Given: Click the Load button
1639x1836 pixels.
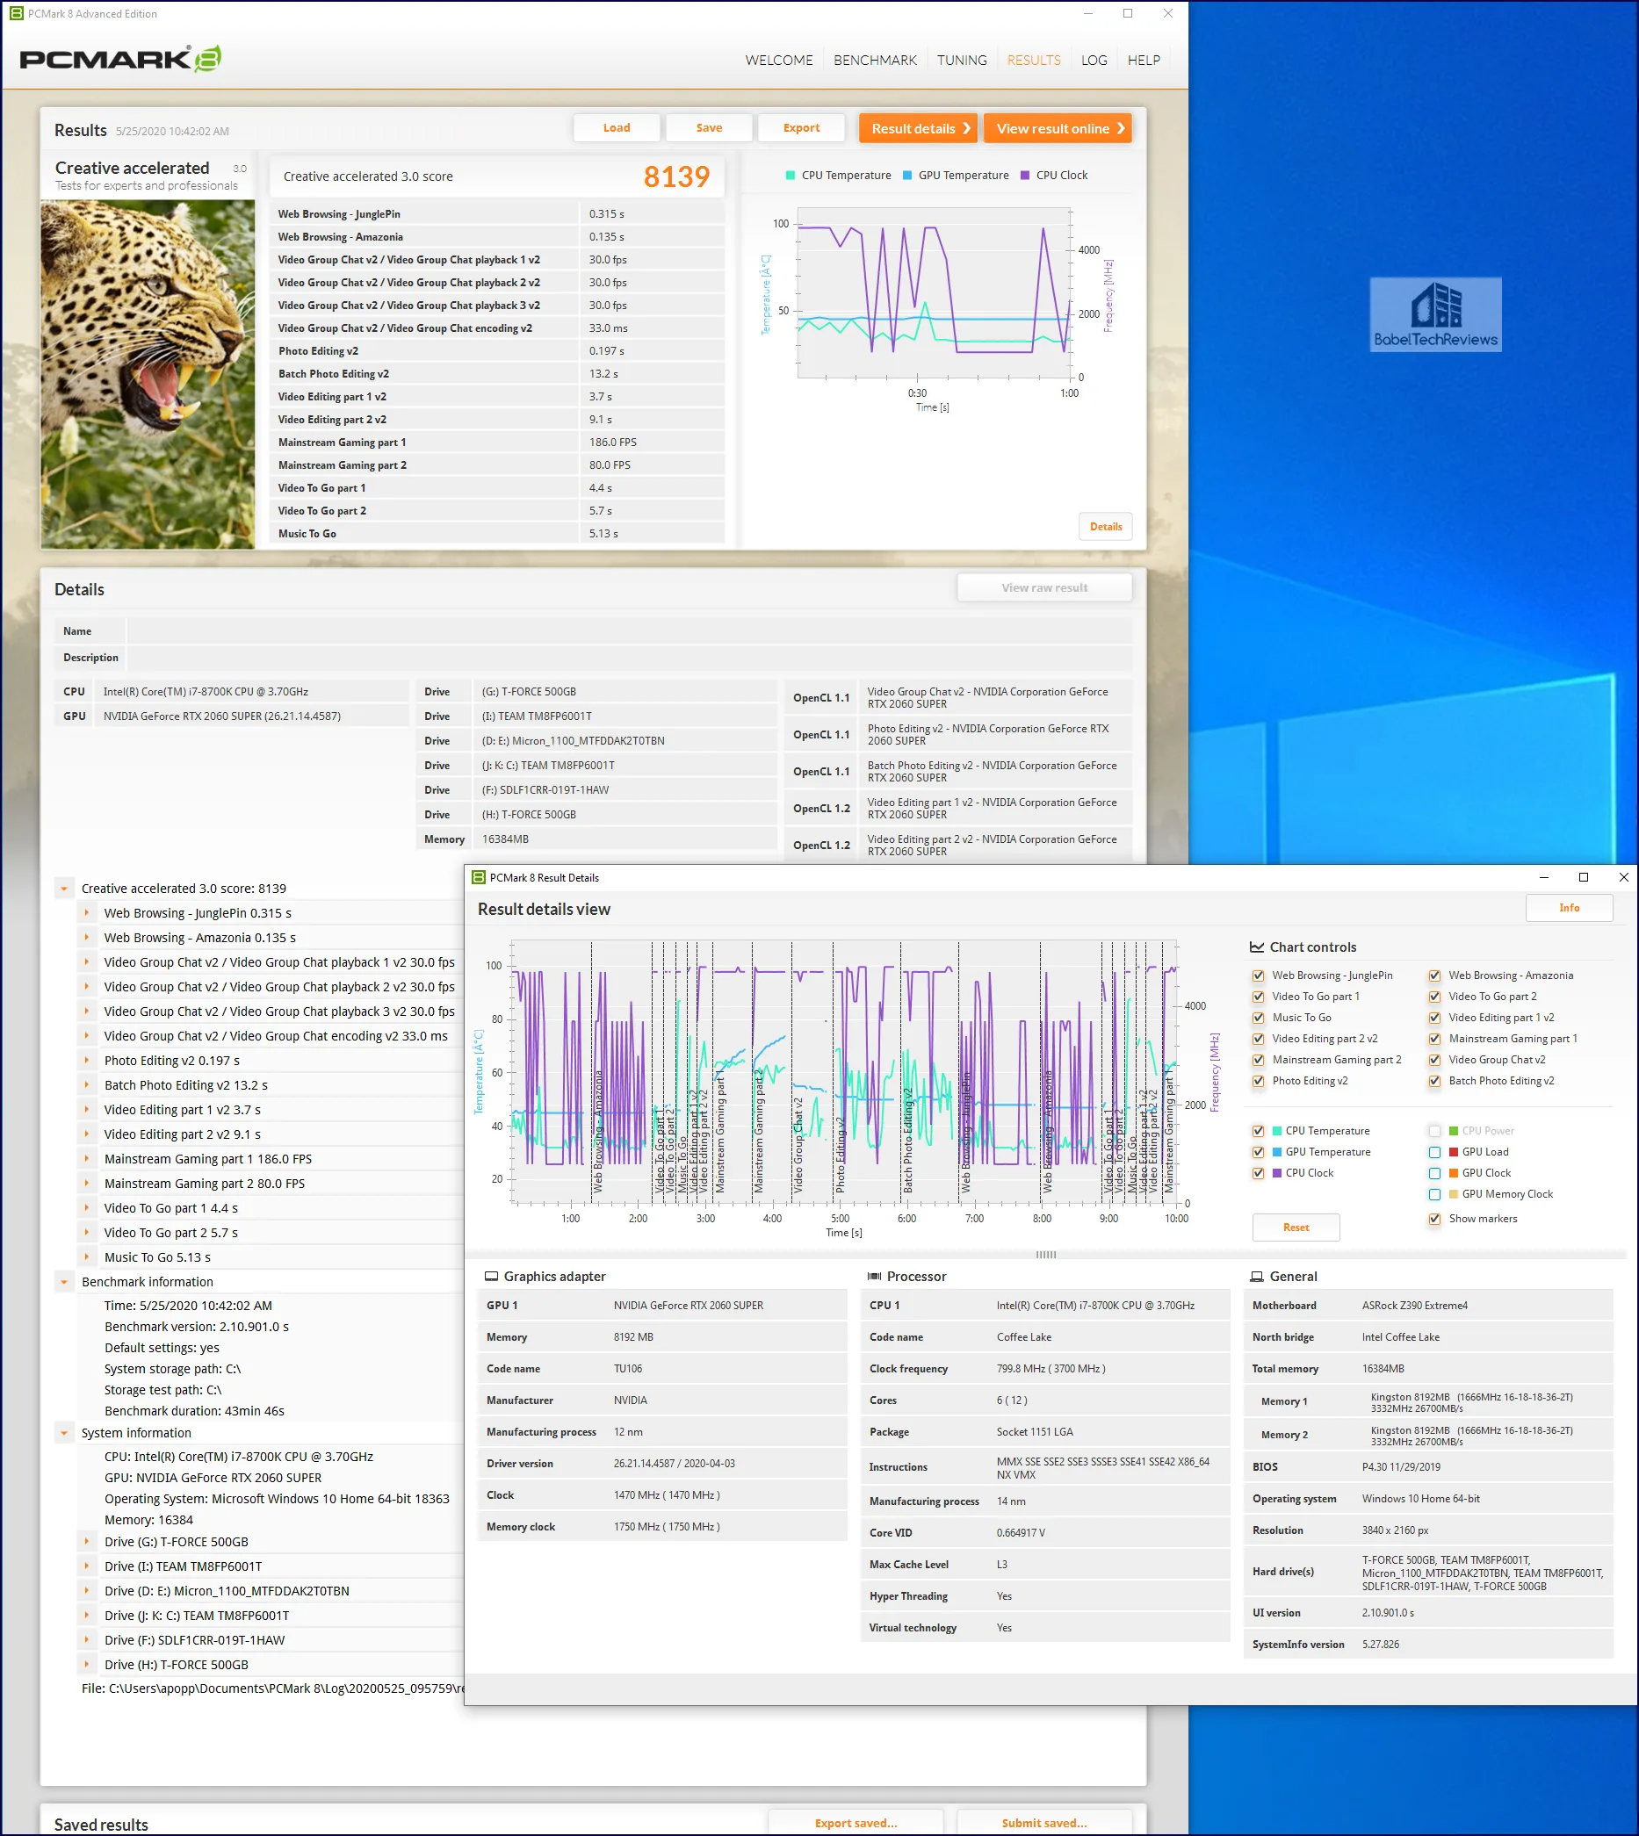Looking at the screenshot, I should pyautogui.click(x=617, y=128).
